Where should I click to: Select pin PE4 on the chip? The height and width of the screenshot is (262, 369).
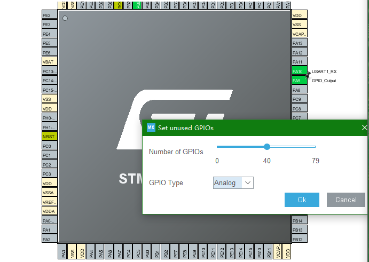50,34
